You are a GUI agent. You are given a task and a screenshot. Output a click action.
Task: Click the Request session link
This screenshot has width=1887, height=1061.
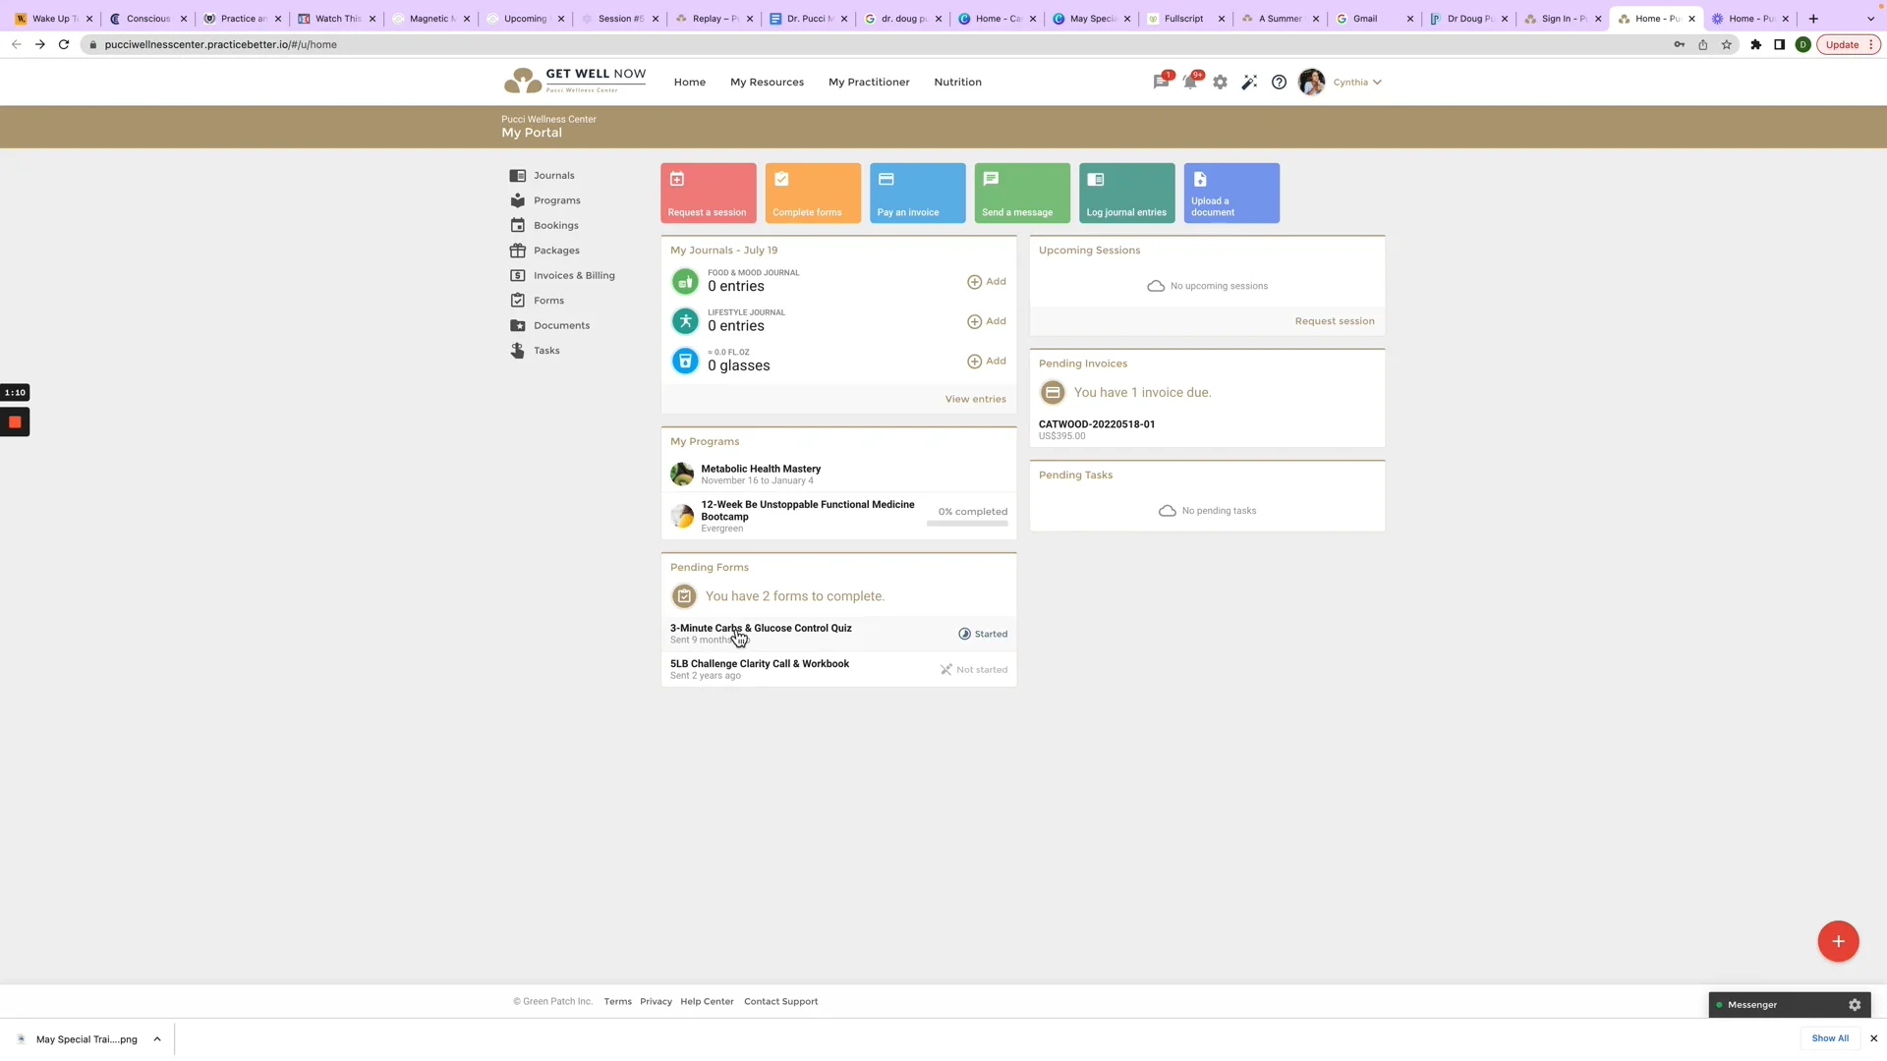[1334, 321]
